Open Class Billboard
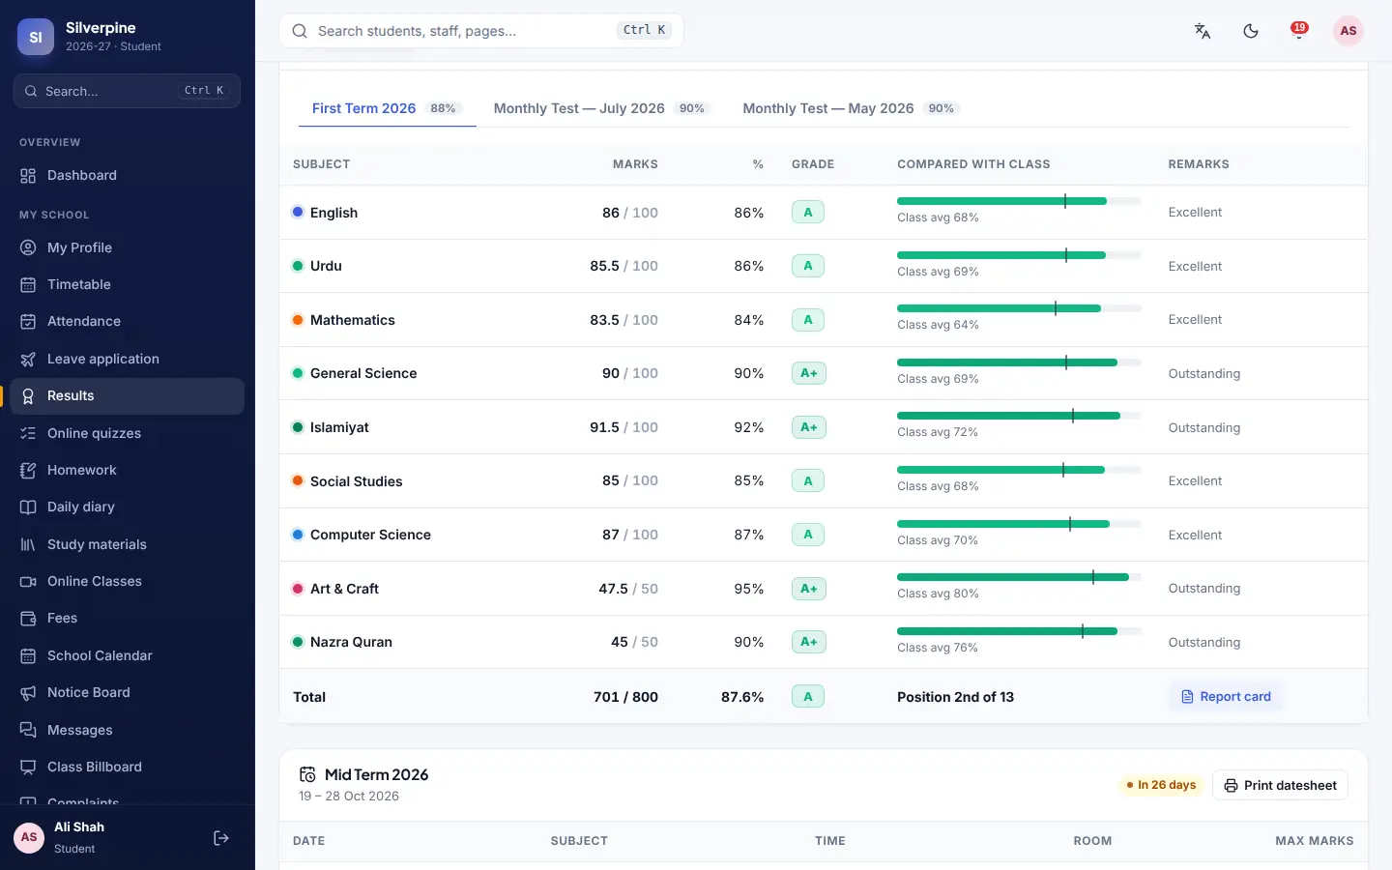The width and height of the screenshot is (1392, 870). (x=127, y=767)
